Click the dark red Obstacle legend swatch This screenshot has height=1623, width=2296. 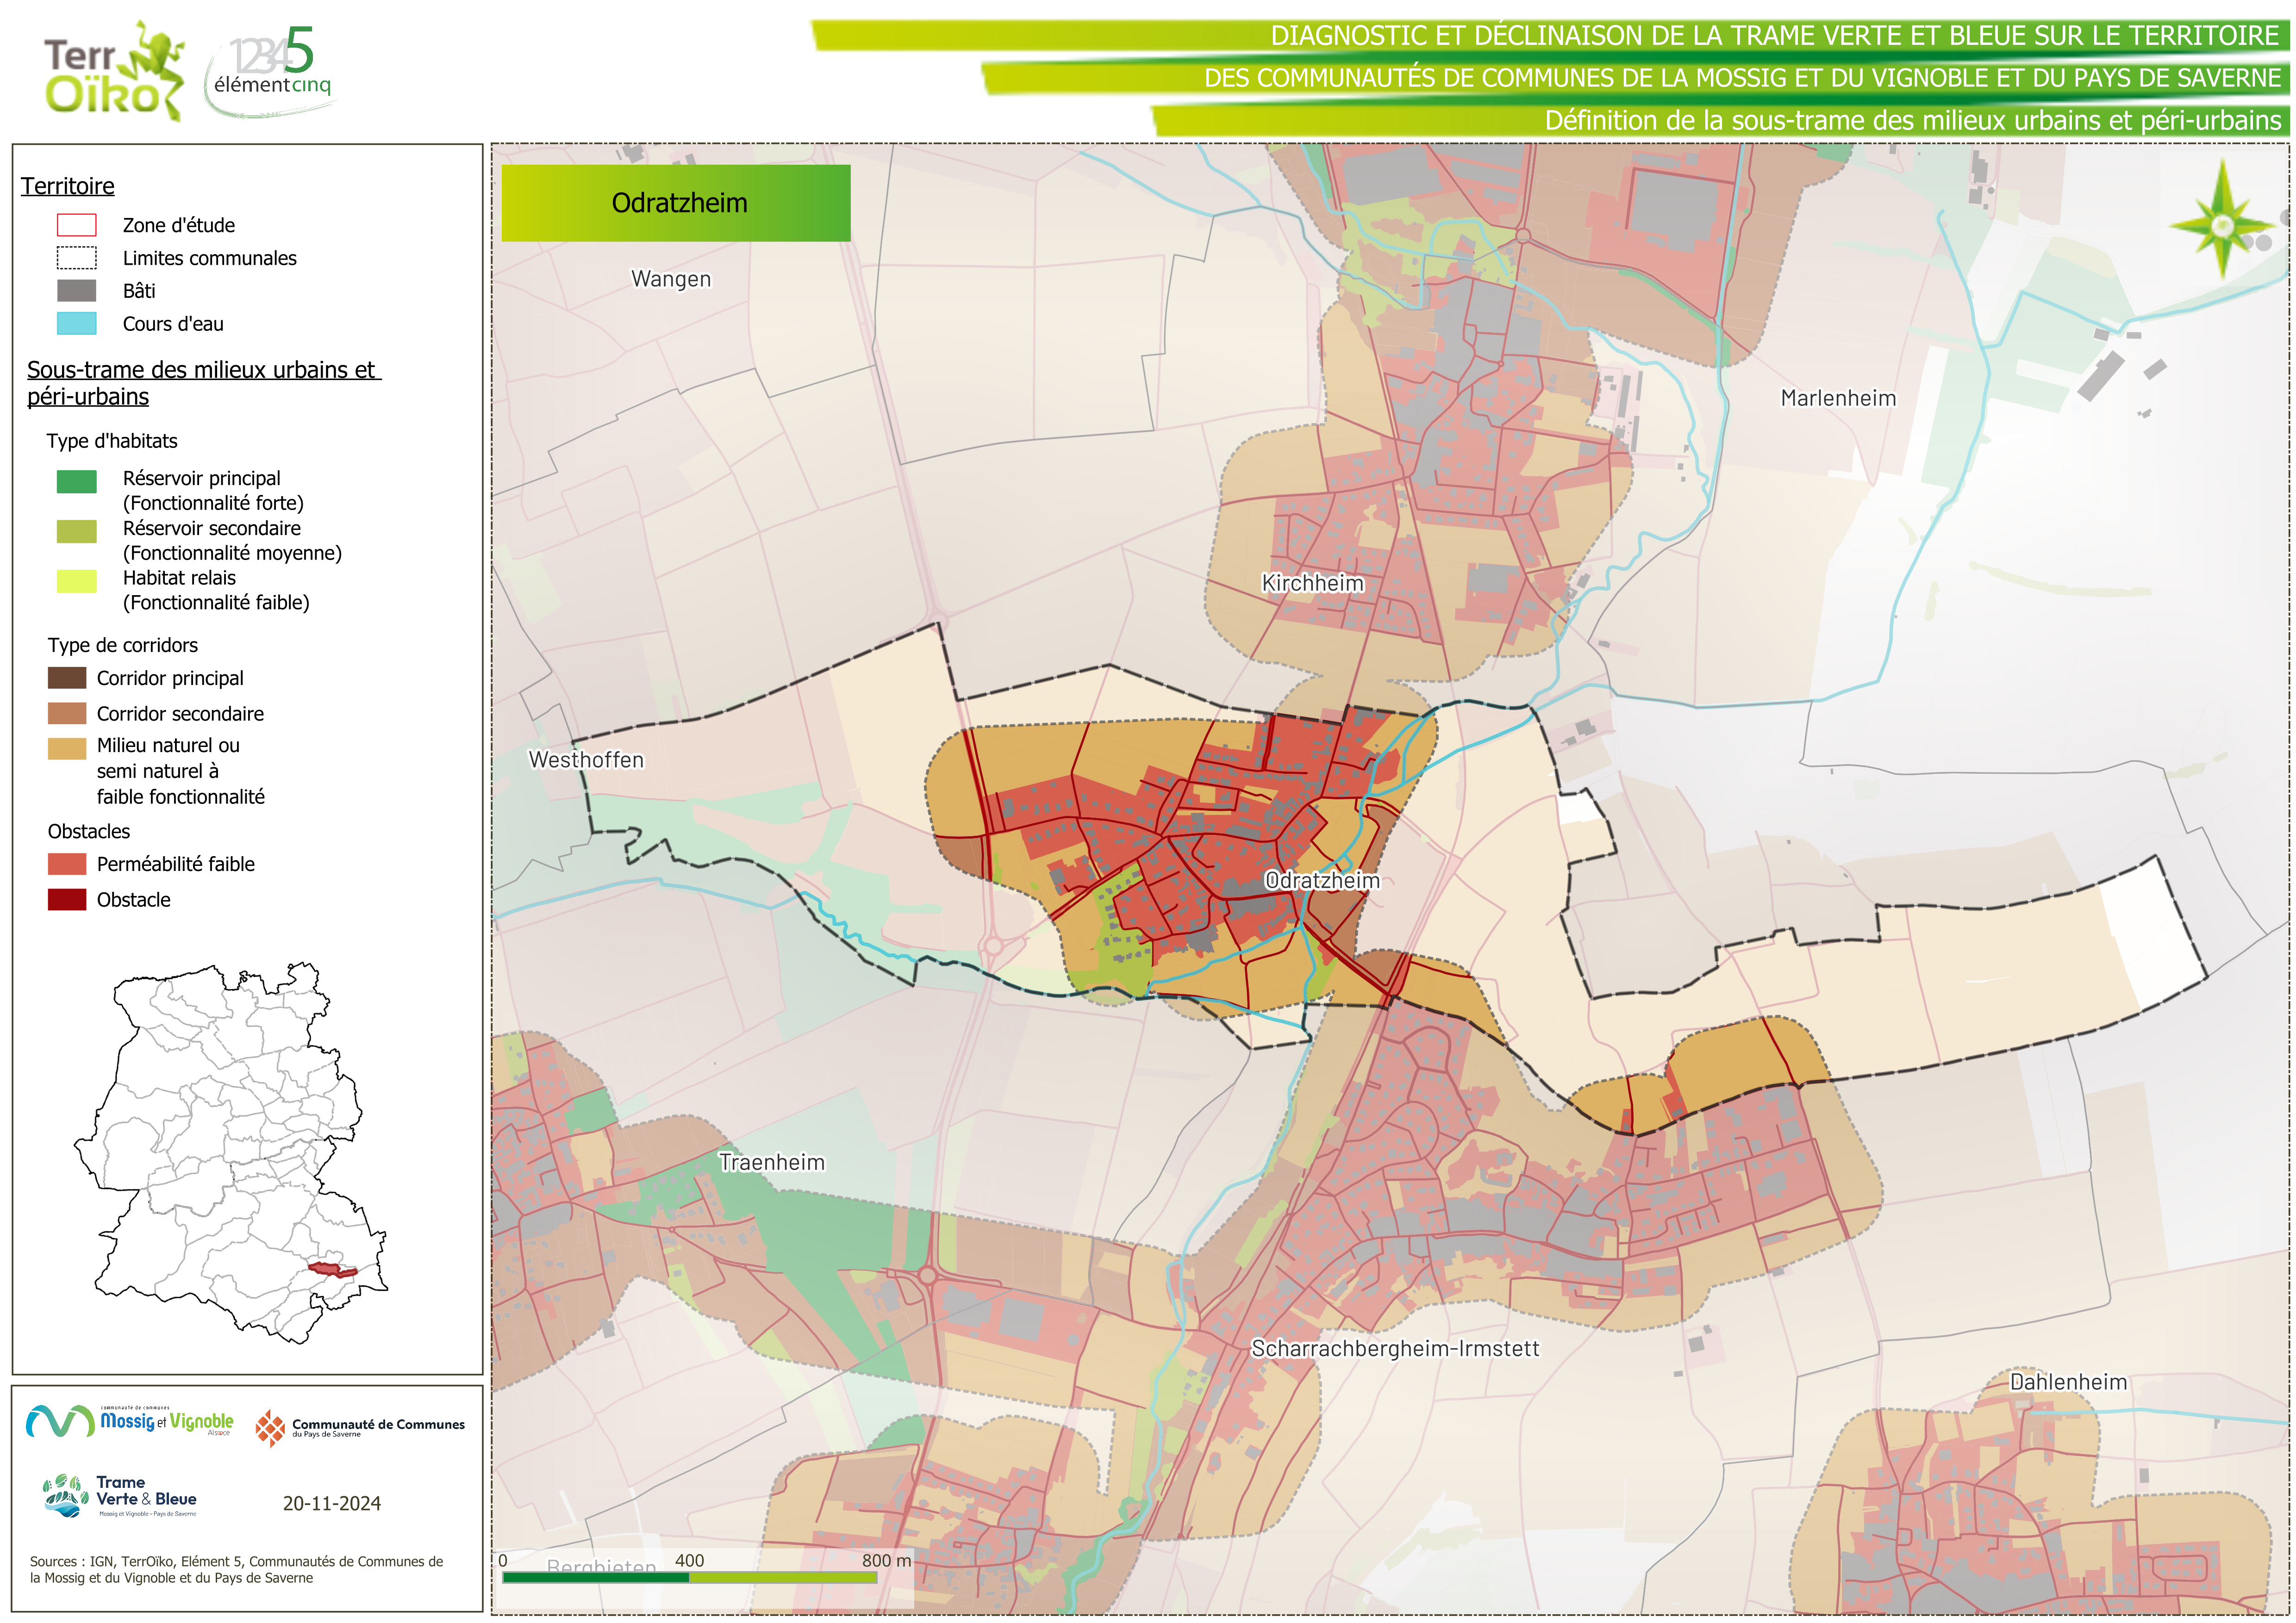point(67,899)
